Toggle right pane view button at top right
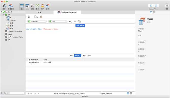Viewport: 170px width, 98px height. [x=156, y=6]
